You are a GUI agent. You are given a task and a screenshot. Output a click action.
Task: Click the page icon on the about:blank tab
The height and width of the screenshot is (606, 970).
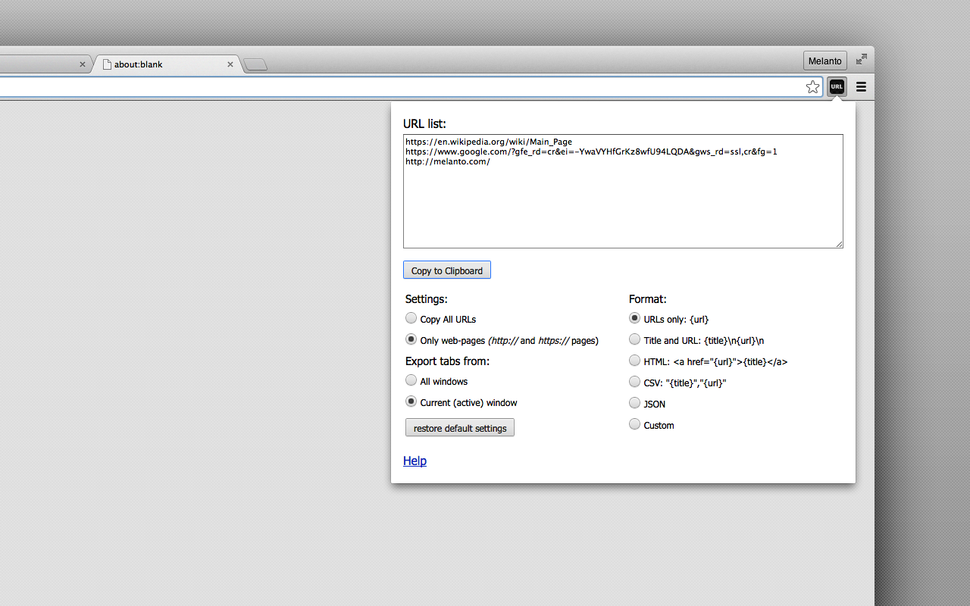click(x=107, y=64)
